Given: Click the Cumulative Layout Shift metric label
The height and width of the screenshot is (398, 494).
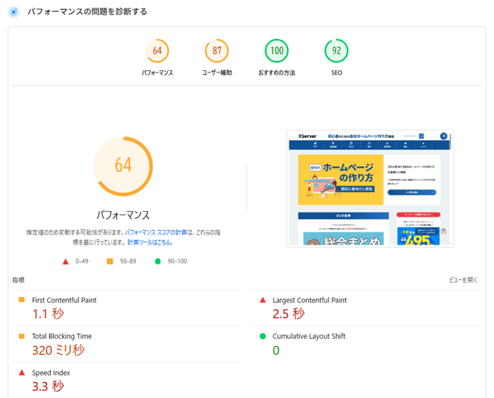Looking at the screenshot, I should (x=309, y=337).
